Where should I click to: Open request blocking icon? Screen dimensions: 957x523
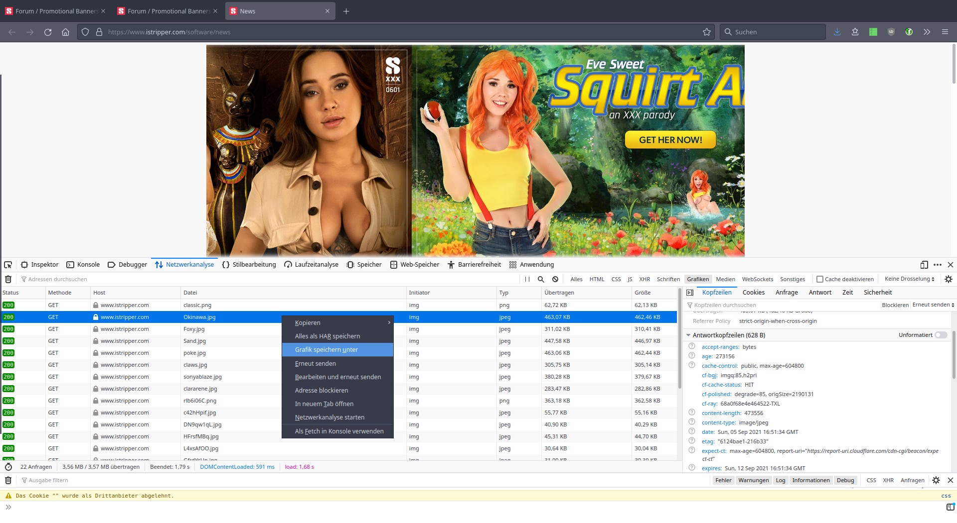pos(555,279)
